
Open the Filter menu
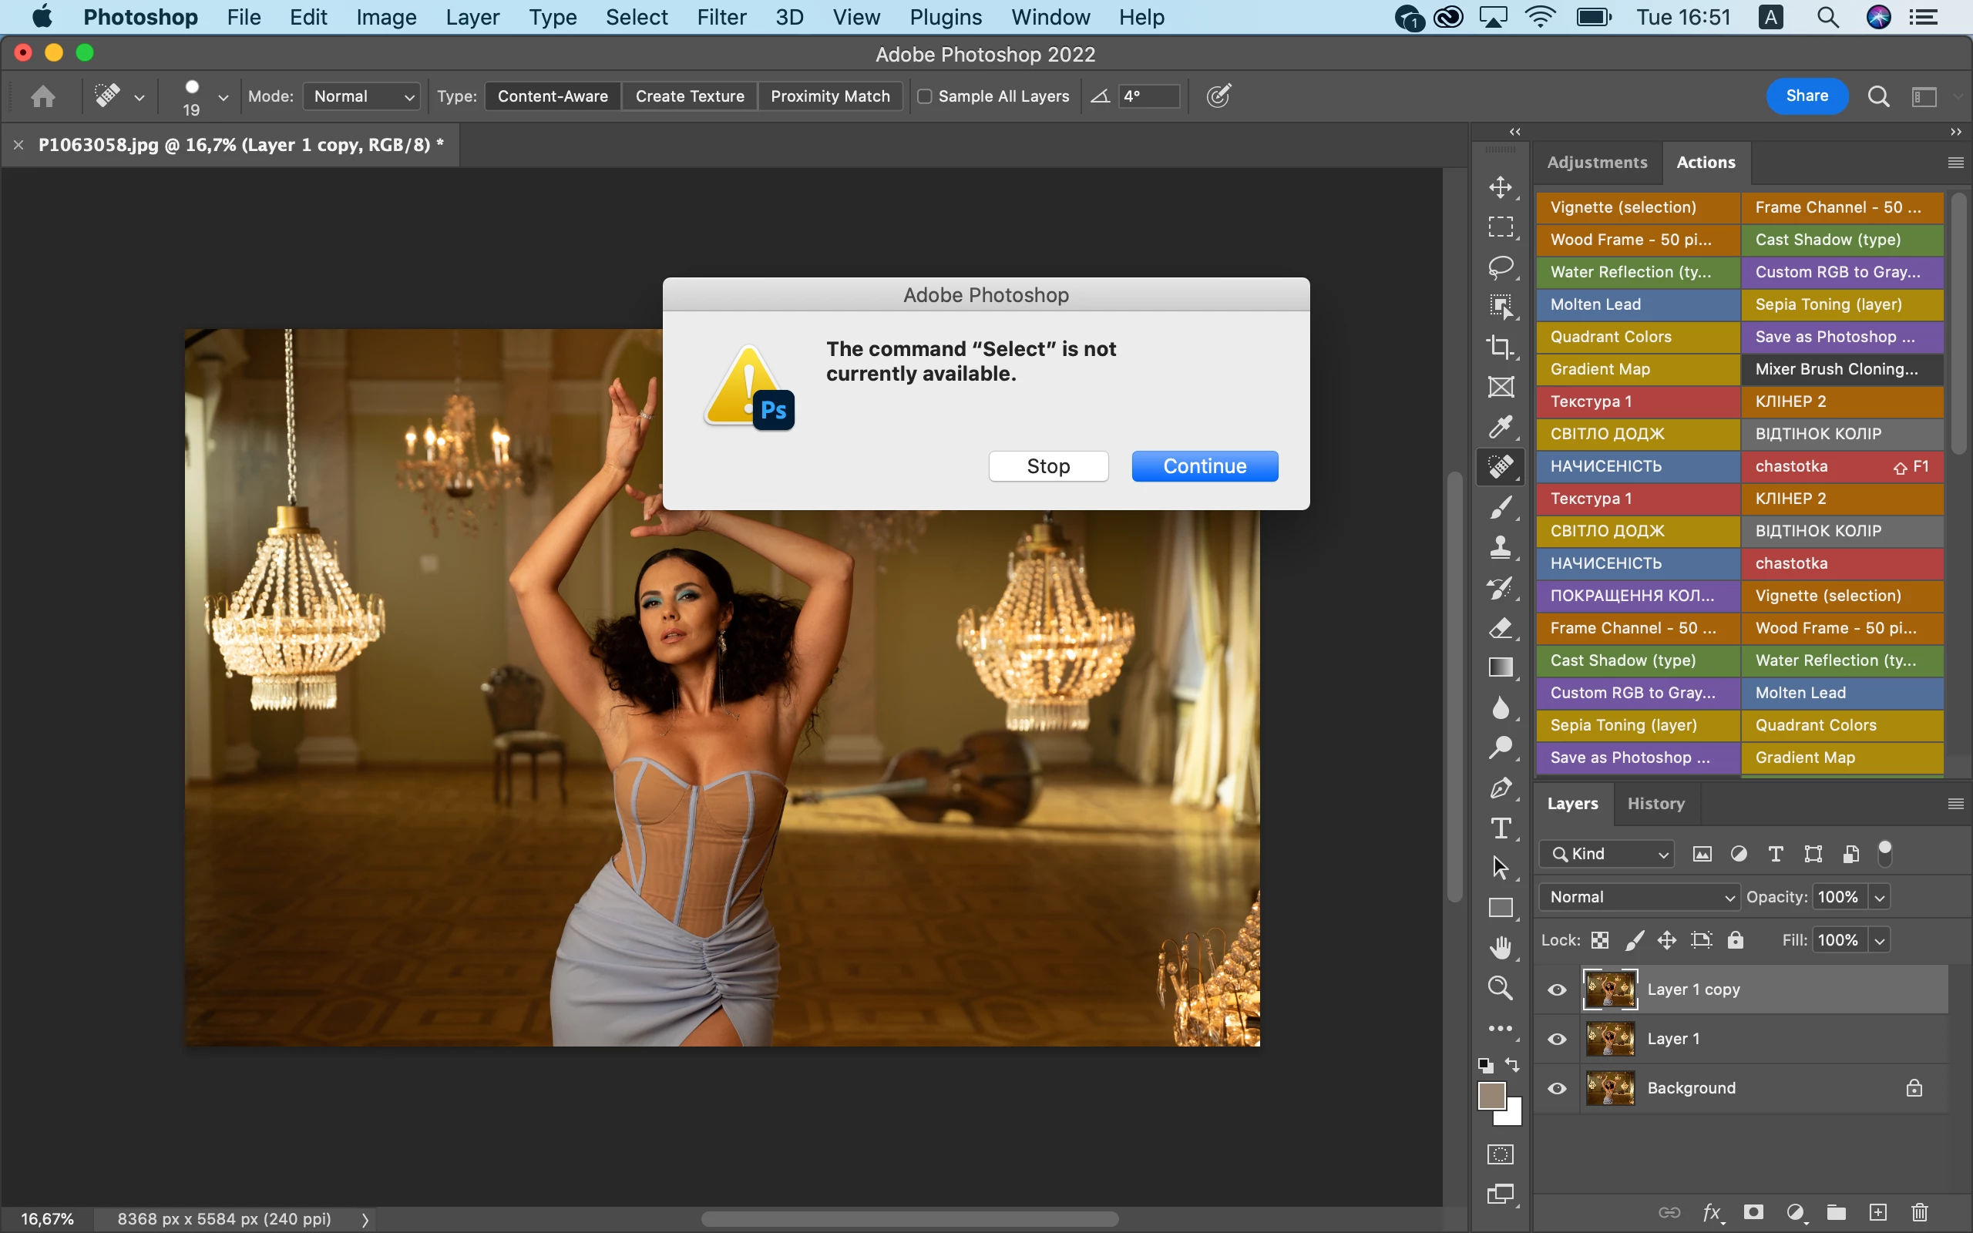pos(721,17)
